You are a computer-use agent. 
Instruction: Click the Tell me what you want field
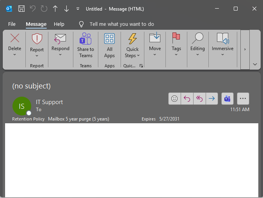tap(122, 24)
